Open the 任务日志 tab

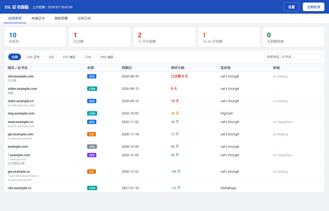point(84,18)
